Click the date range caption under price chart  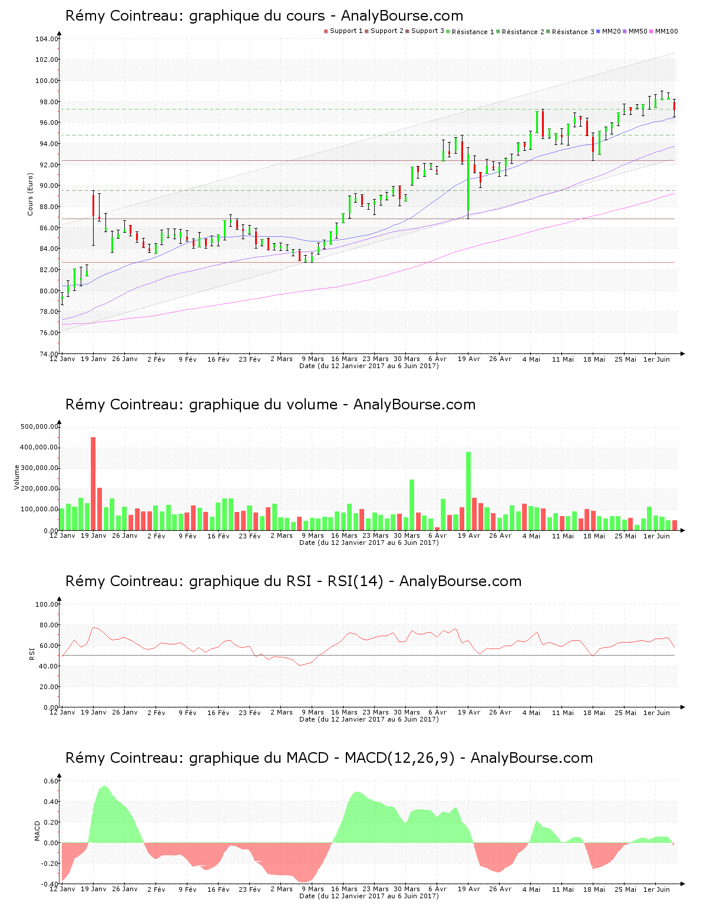(x=369, y=366)
